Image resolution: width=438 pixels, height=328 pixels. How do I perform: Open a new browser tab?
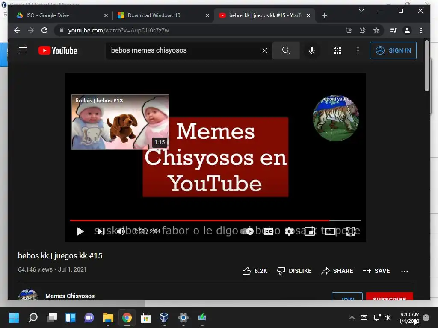pos(324,15)
